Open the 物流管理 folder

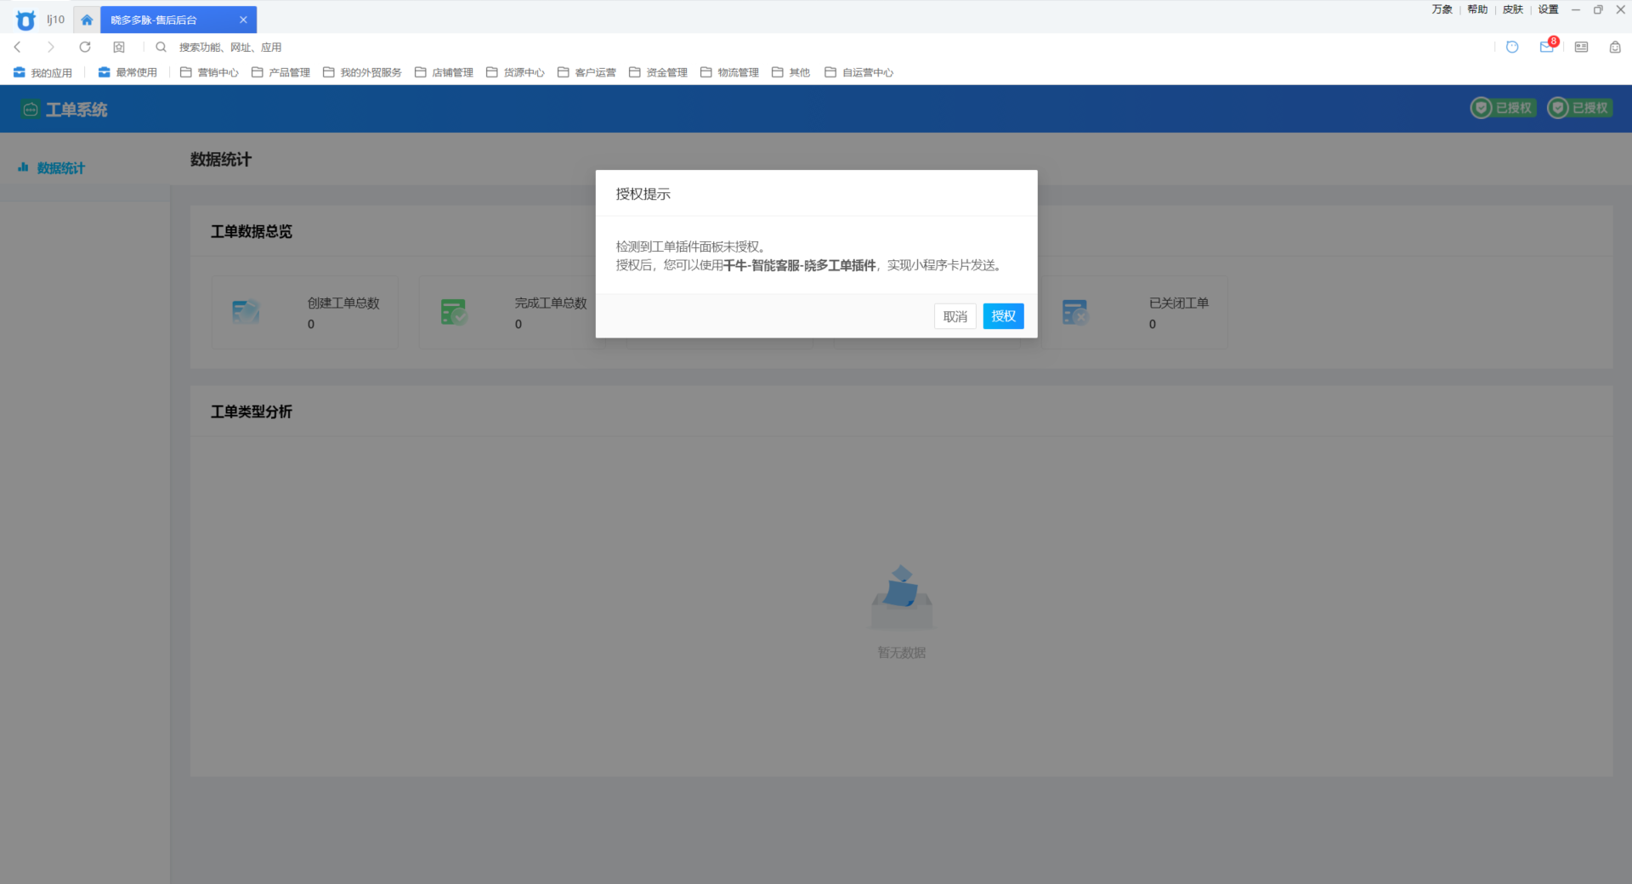[729, 72]
